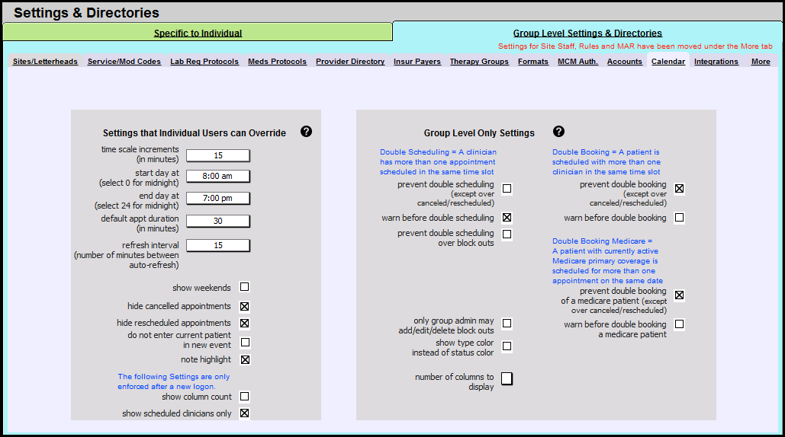785x437 pixels.
Task: Open the end day at time dropdown
Action: pos(217,198)
